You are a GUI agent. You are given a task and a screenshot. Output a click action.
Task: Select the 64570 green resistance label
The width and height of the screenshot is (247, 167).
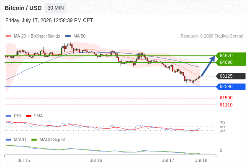[x=231, y=56]
